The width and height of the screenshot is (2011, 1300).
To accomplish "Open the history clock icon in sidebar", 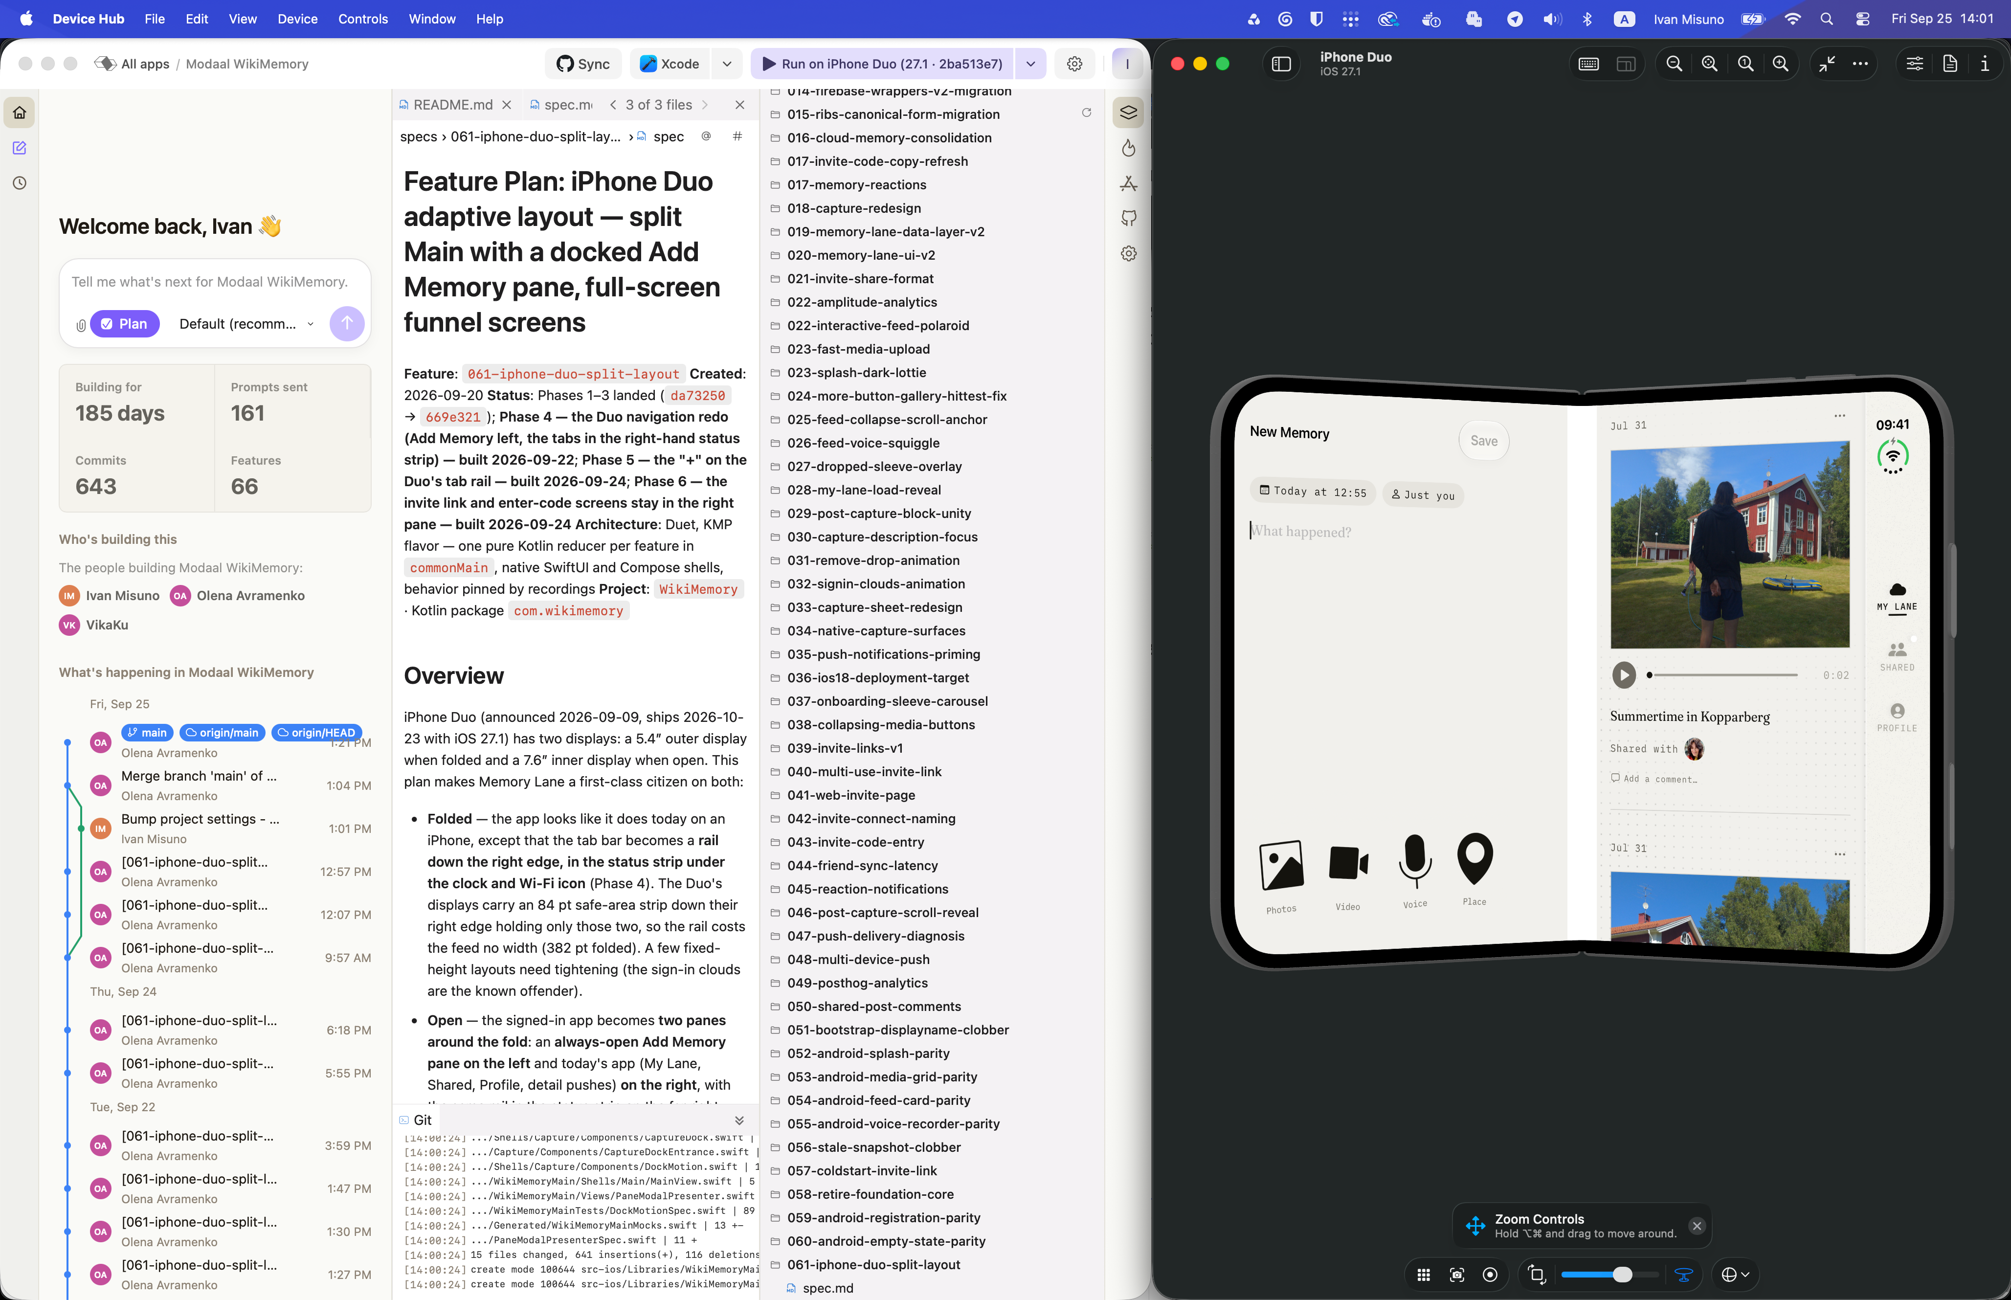I will point(20,183).
